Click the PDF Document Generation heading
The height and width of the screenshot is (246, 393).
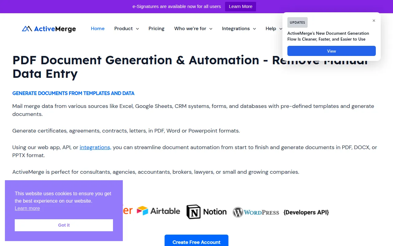(190, 67)
